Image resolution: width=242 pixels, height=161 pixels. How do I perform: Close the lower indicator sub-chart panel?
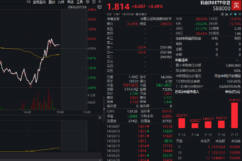tap(100, 118)
